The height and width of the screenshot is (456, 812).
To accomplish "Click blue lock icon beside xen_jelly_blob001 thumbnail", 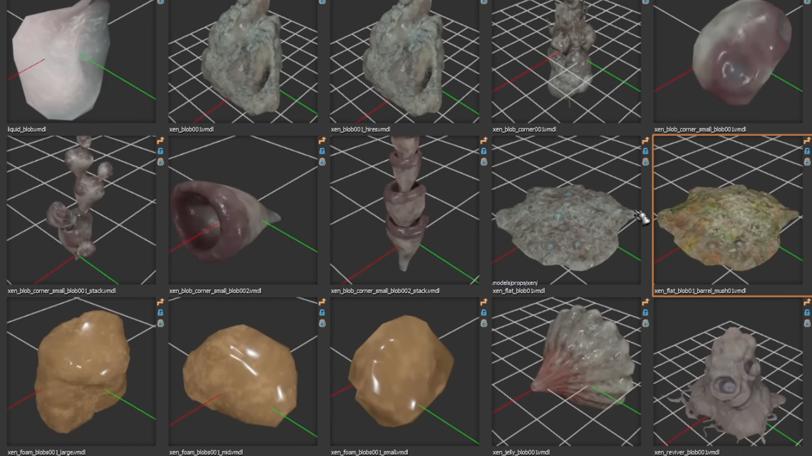I will pos(645,313).
